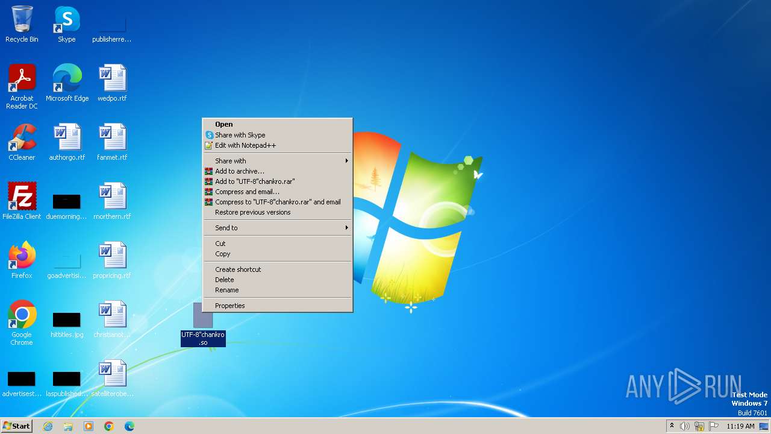Choose Restore previous versions

(277, 212)
